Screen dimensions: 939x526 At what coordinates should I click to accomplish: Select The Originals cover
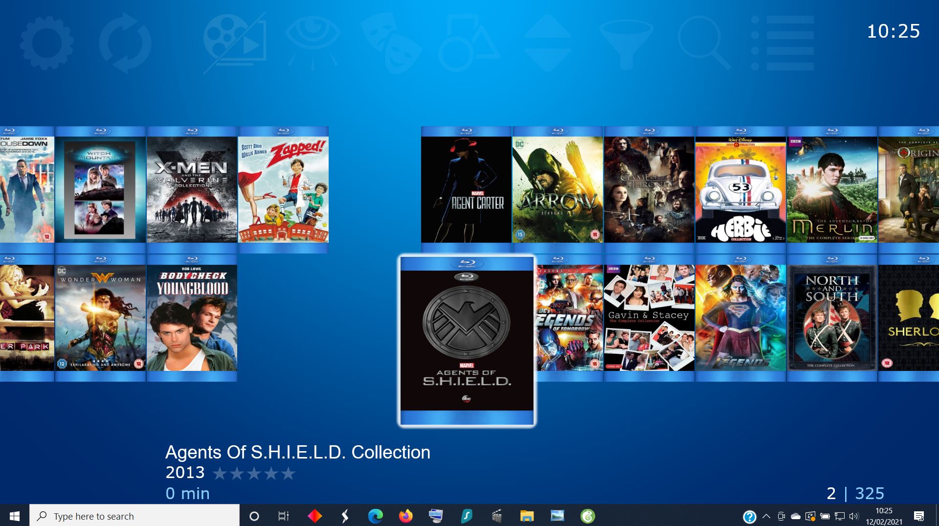(x=909, y=189)
